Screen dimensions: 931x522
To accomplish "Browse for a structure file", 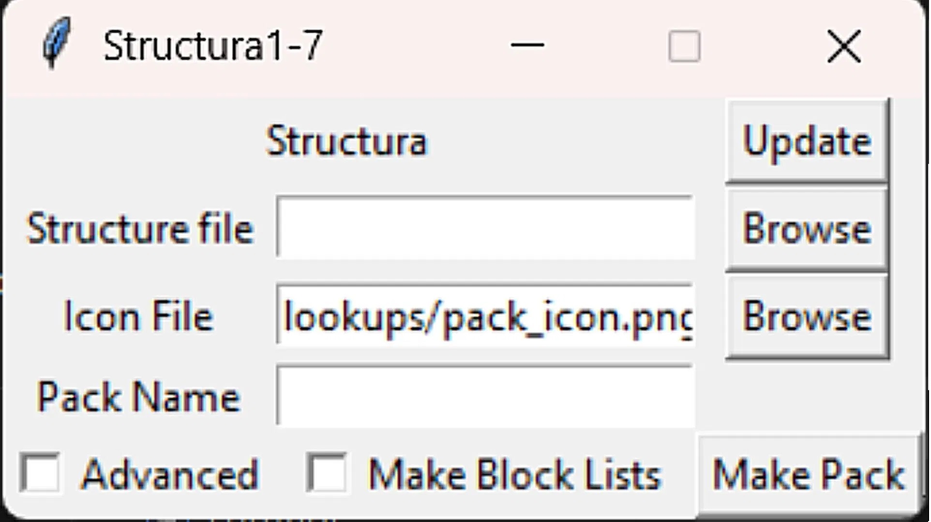I will pyautogui.click(x=807, y=229).
